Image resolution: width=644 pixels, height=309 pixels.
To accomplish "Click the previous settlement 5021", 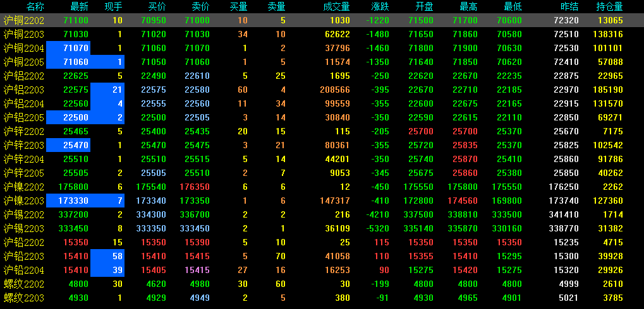I will click(569, 298).
